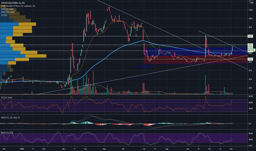Click the Mar label on time axis
Viewport: 256px width, 151px height.
click(x=64, y=149)
